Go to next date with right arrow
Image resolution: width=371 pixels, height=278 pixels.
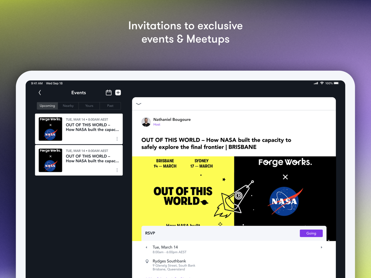pyautogui.click(x=321, y=247)
